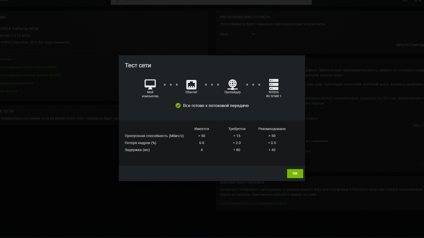This screenshot has width=424, height=238.
Task: Open 'Пользовательское соглашение Discord' link in settings
Action: [x=253, y=203]
